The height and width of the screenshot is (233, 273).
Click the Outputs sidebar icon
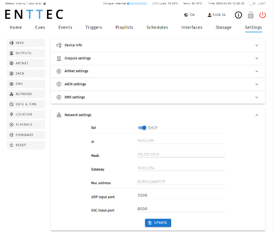pyautogui.click(x=12, y=53)
